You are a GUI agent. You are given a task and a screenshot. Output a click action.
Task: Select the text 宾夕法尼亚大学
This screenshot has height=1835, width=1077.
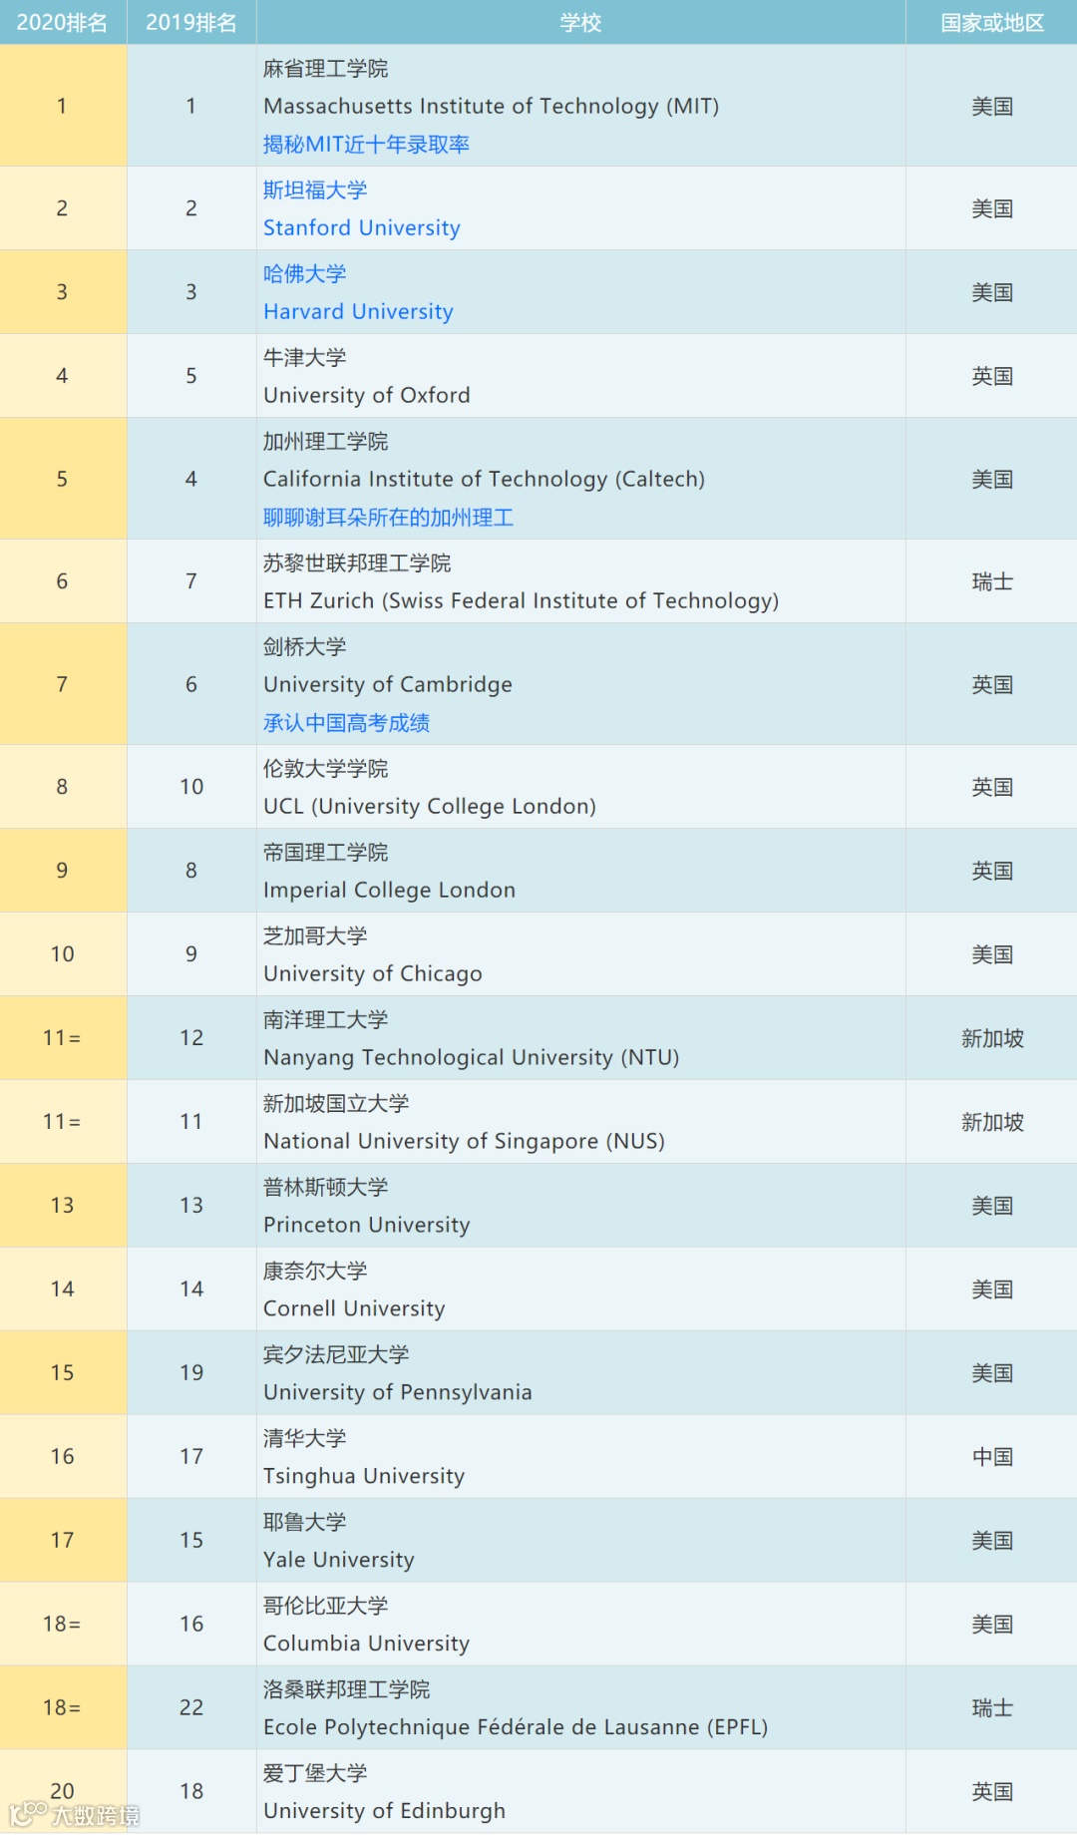pos(336,1355)
